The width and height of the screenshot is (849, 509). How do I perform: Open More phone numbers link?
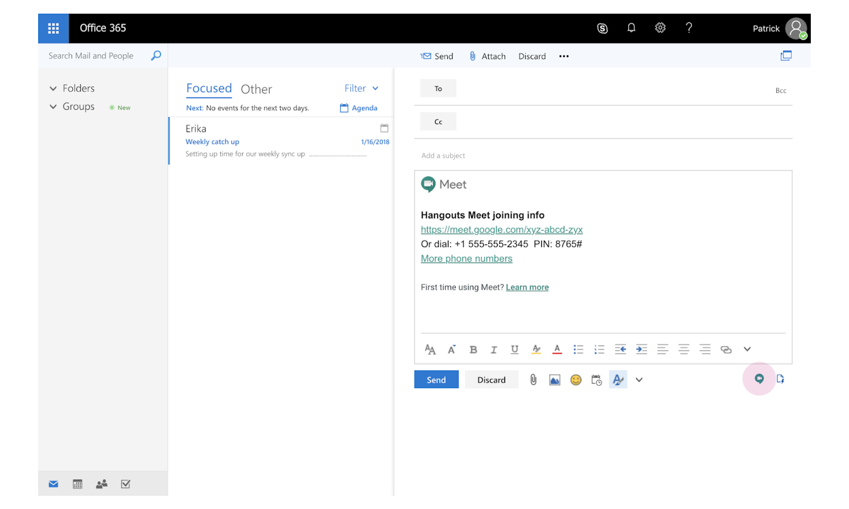[x=466, y=259]
